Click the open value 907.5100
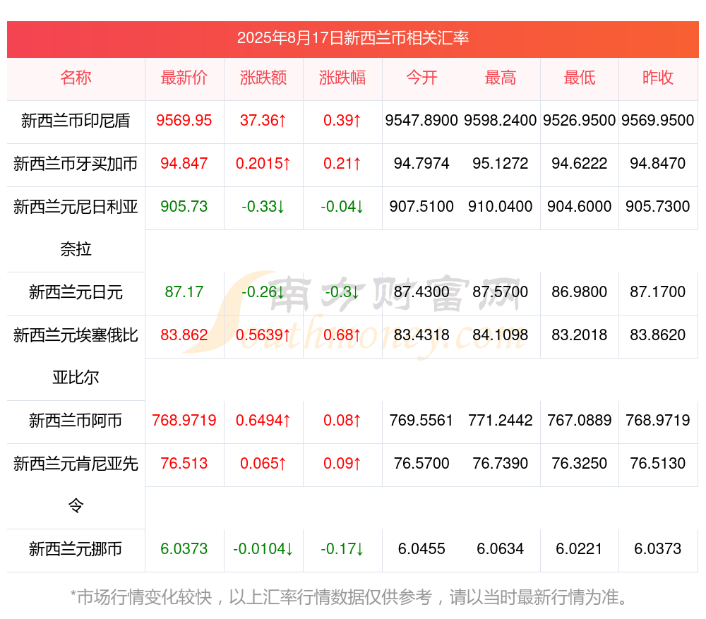 (421, 206)
